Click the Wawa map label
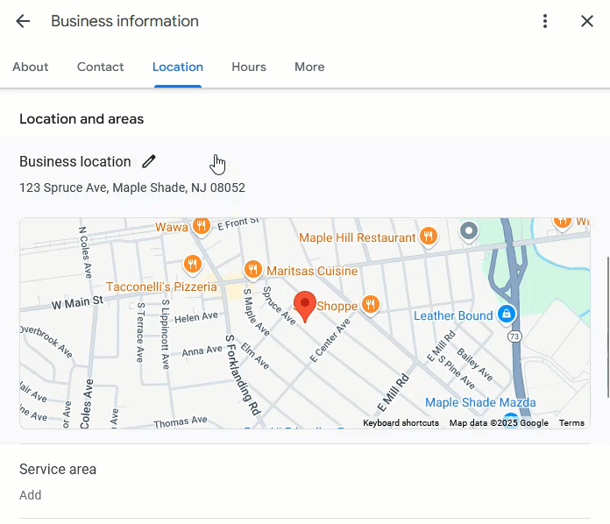This screenshot has width=610, height=524. (172, 227)
